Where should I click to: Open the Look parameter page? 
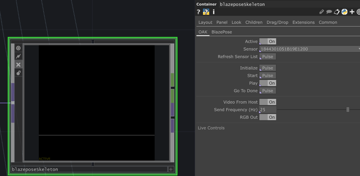pos(237,22)
